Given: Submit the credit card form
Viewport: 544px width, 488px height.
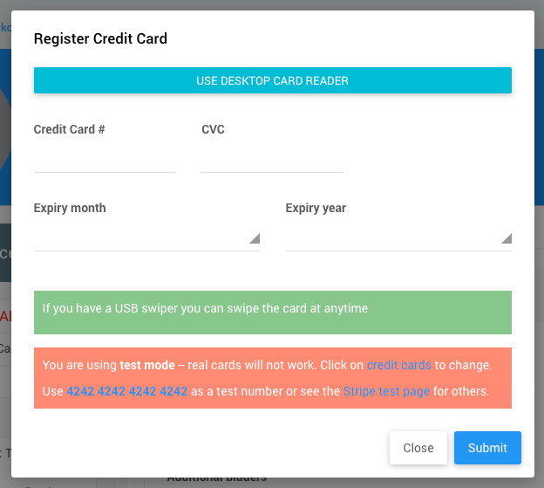Looking at the screenshot, I should click(x=487, y=448).
